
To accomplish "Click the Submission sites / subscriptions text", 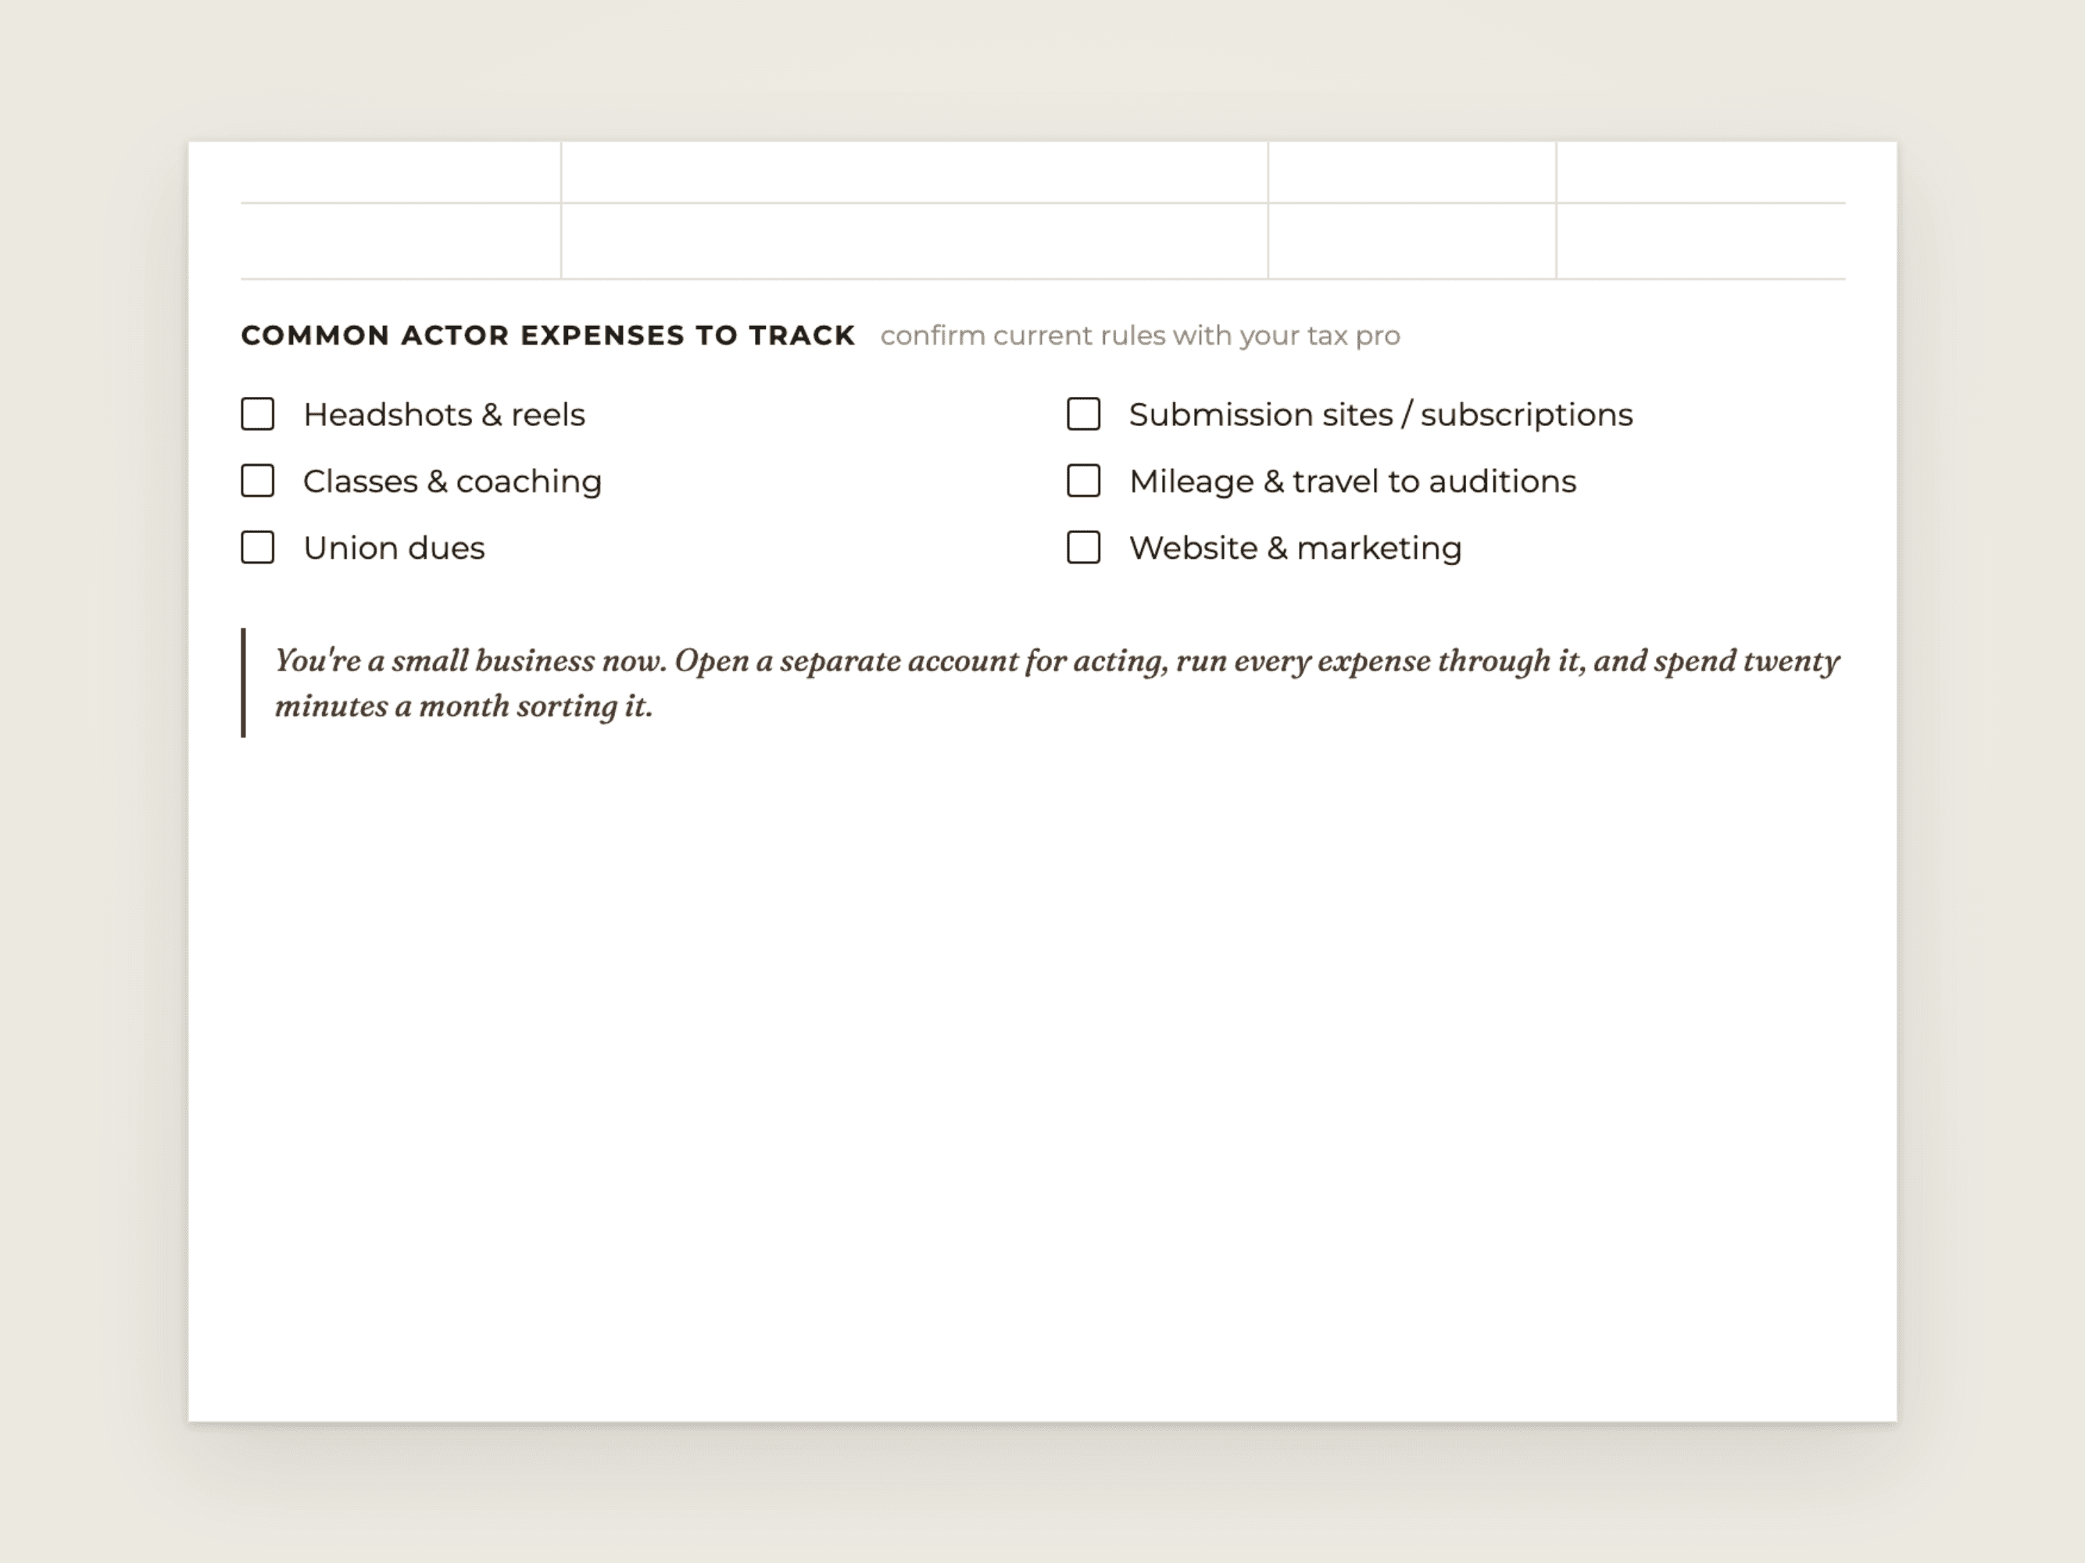I will pyautogui.click(x=1381, y=415).
